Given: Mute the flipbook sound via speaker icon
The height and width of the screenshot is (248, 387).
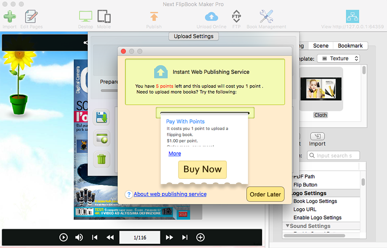Looking at the screenshot, I should pos(79,237).
